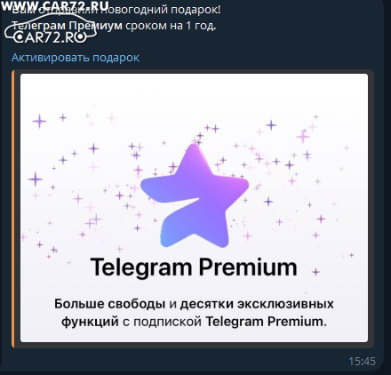This screenshot has width=391, height=375.
Task: Click the CAR72.RO car outline logo
Action: coord(51,31)
